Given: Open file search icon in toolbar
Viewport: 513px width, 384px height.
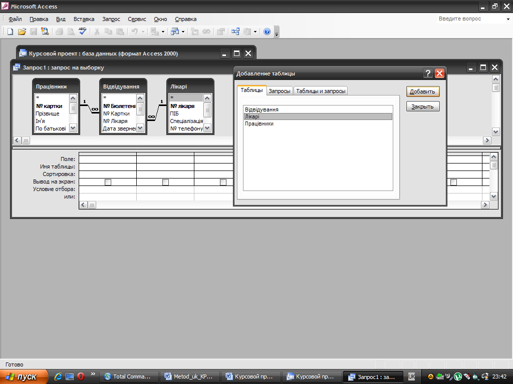Looking at the screenshot, I should pos(45,31).
